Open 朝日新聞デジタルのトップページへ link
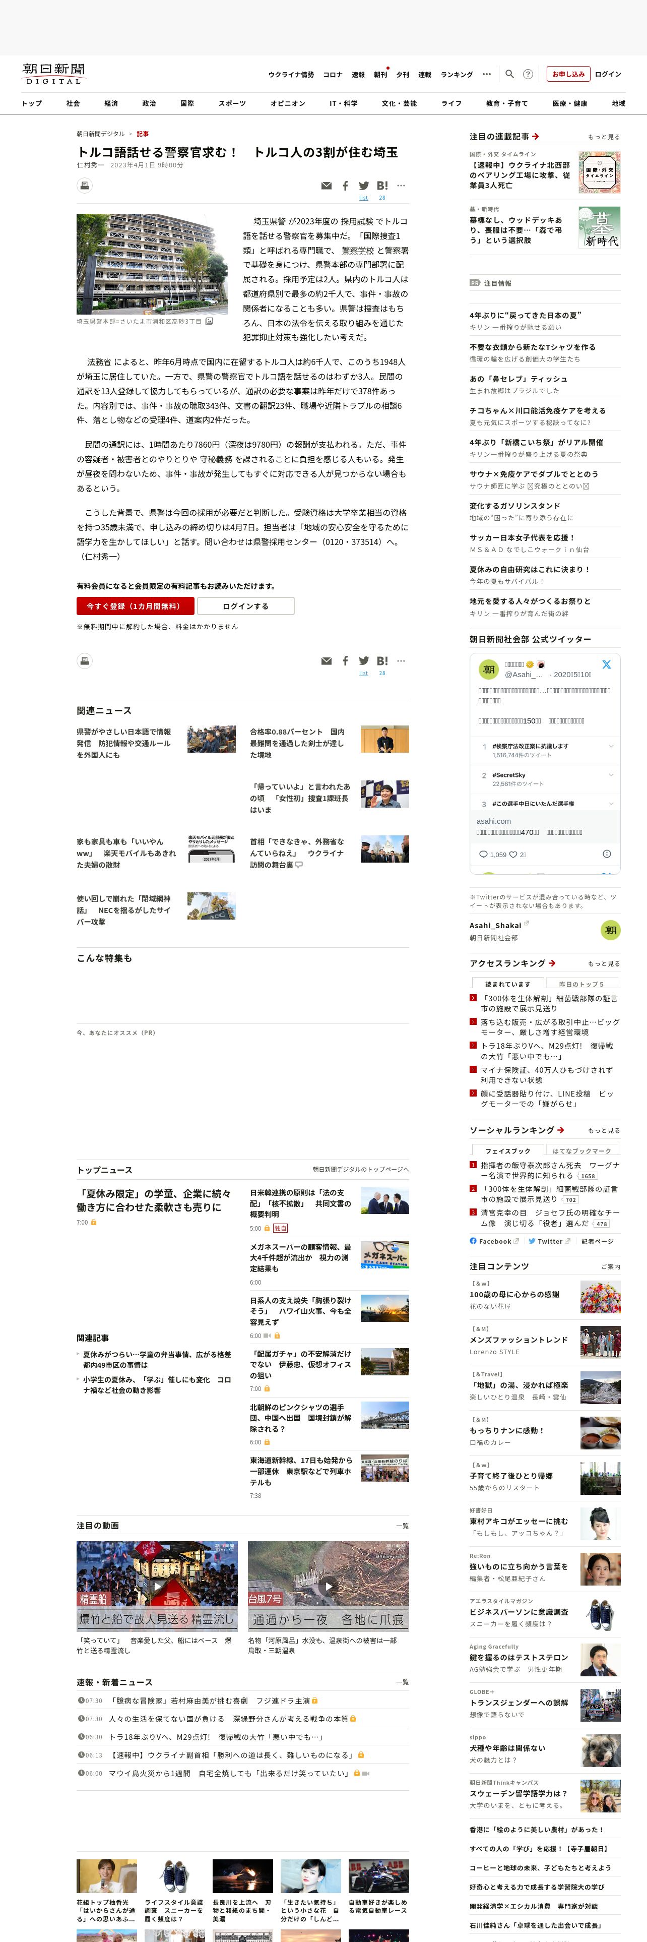647x1942 pixels. pos(361,1169)
